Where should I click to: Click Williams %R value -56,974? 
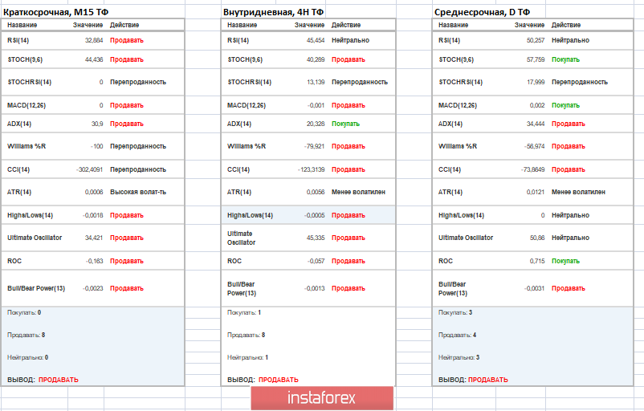tap(534, 146)
